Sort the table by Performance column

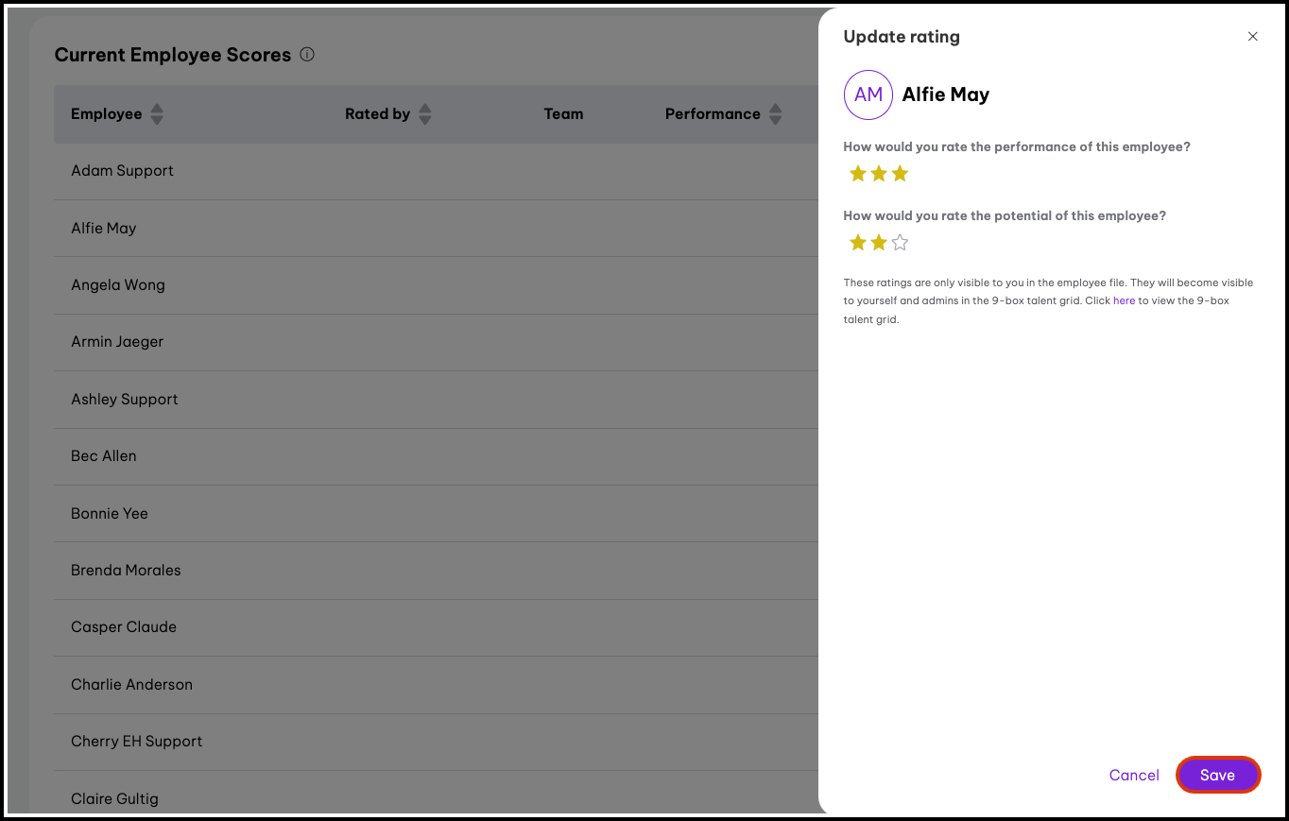(775, 114)
